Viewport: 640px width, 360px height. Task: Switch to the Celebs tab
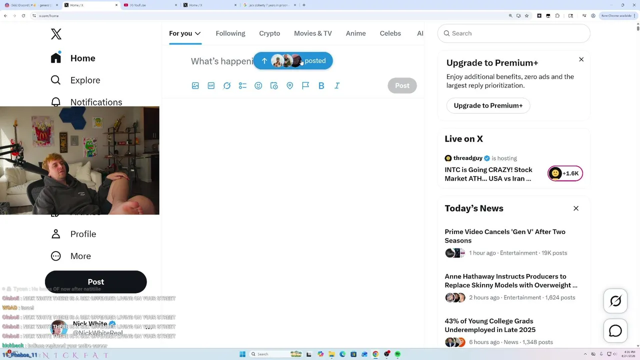[390, 33]
